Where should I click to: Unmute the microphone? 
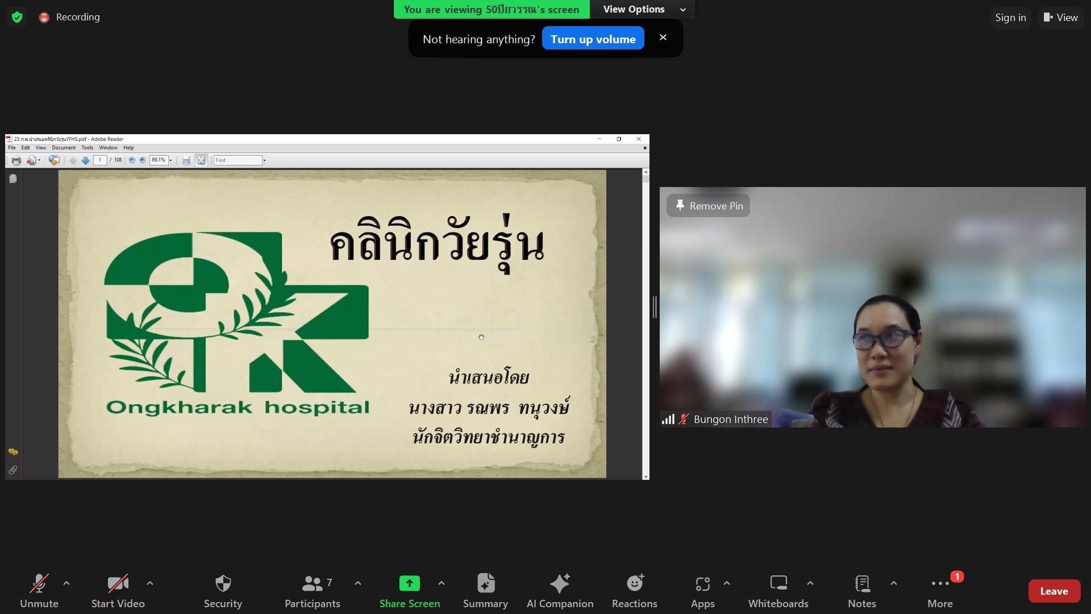[39, 591]
